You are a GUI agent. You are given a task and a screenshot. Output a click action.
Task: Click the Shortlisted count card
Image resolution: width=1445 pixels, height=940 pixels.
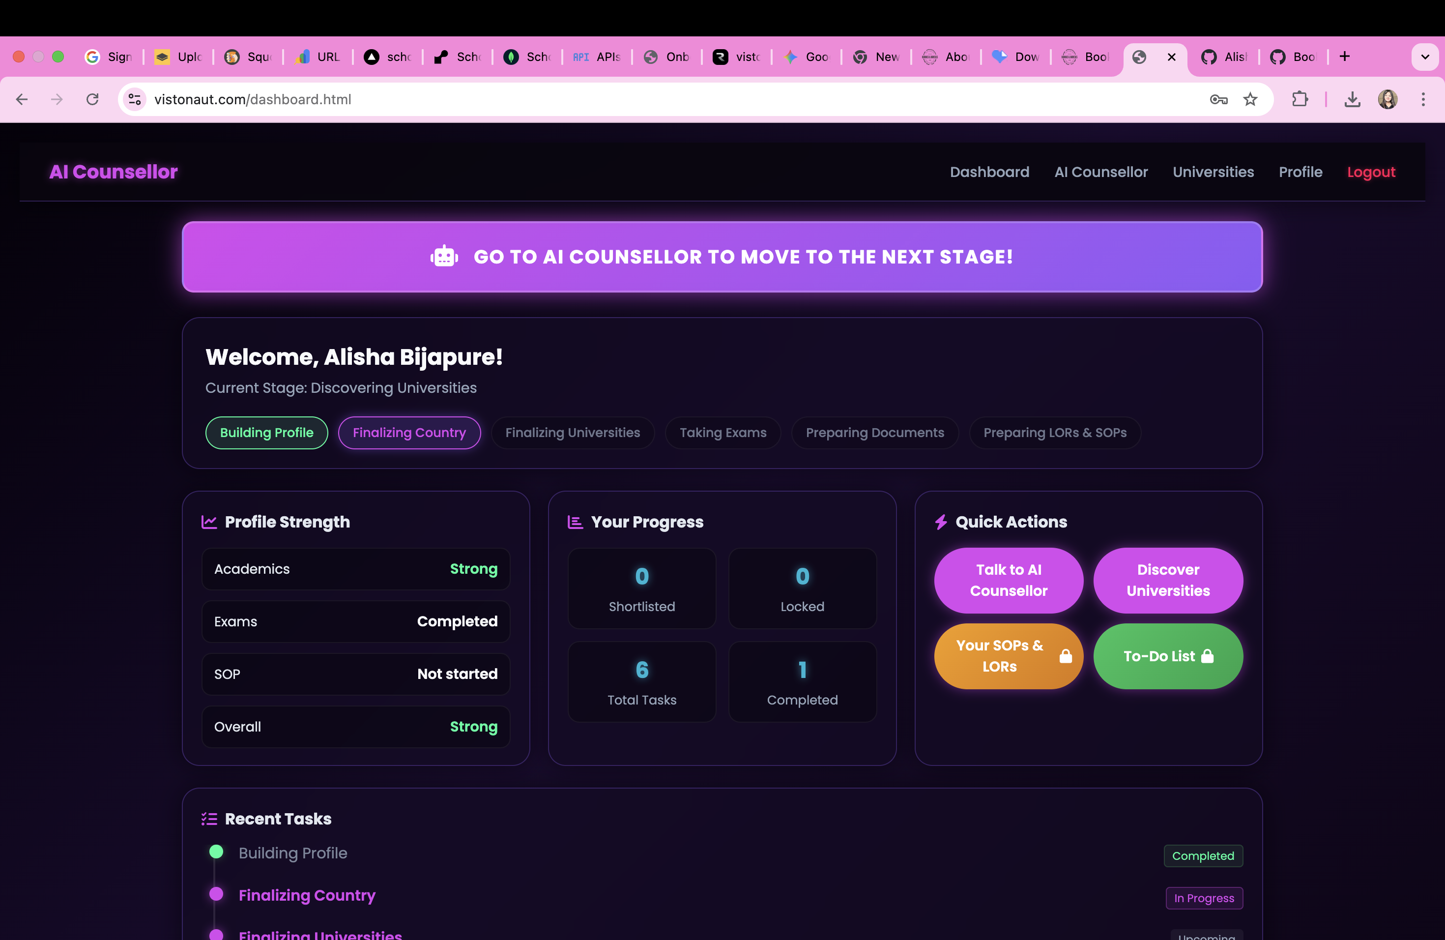tap(642, 588)
